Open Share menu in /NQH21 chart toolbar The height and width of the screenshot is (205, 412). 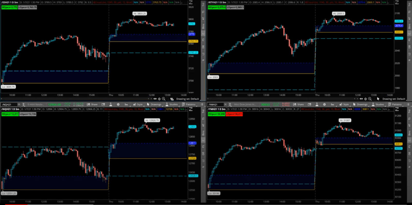pyautogui.click(x=92, y=105)
